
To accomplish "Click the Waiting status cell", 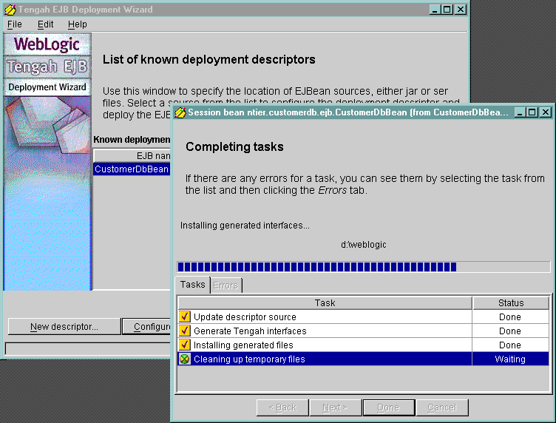I will pos(510,359).
